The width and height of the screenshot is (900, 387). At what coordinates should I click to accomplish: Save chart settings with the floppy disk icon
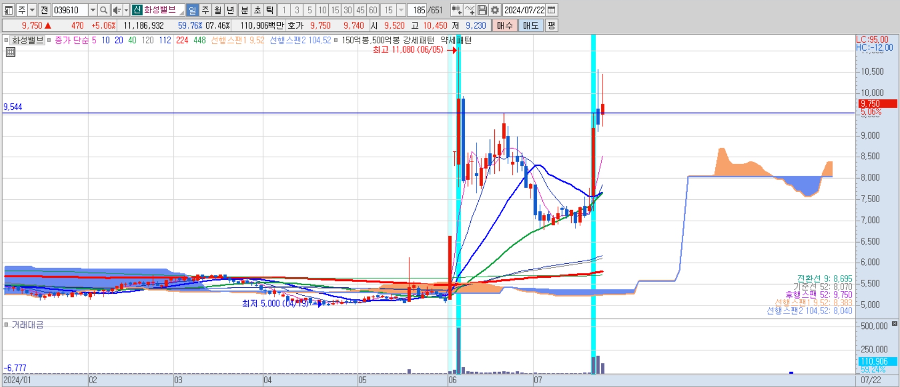click(482, 10)
